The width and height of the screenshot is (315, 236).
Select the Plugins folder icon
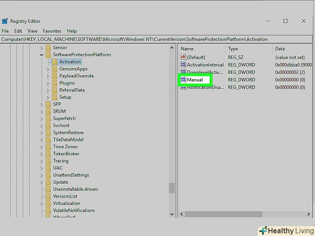pyautogui.click(x=55, y=83)
